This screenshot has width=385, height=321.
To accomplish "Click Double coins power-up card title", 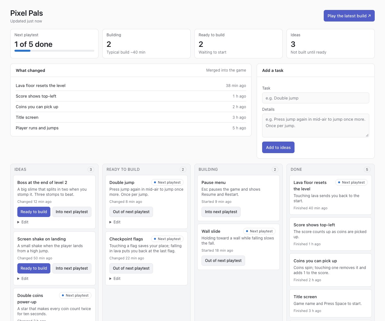I will [30, 299].
